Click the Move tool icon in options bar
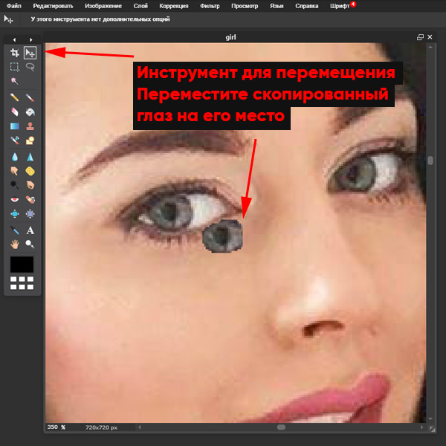This screenshot has height=446, width=446. 8,19
